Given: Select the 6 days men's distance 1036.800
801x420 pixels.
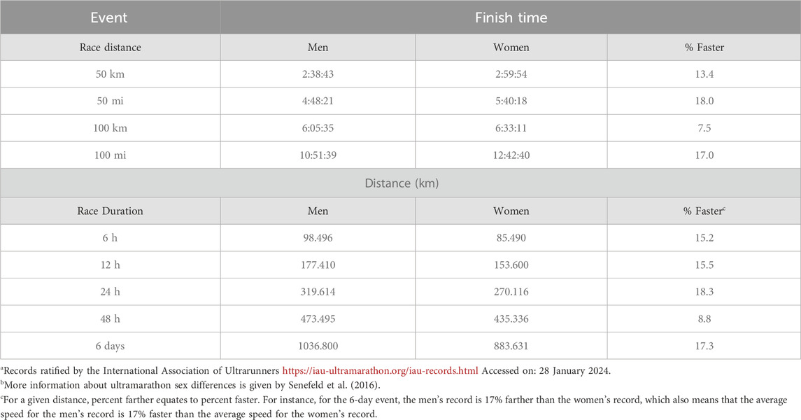Looking at the screenshot, I should point(318,346).
